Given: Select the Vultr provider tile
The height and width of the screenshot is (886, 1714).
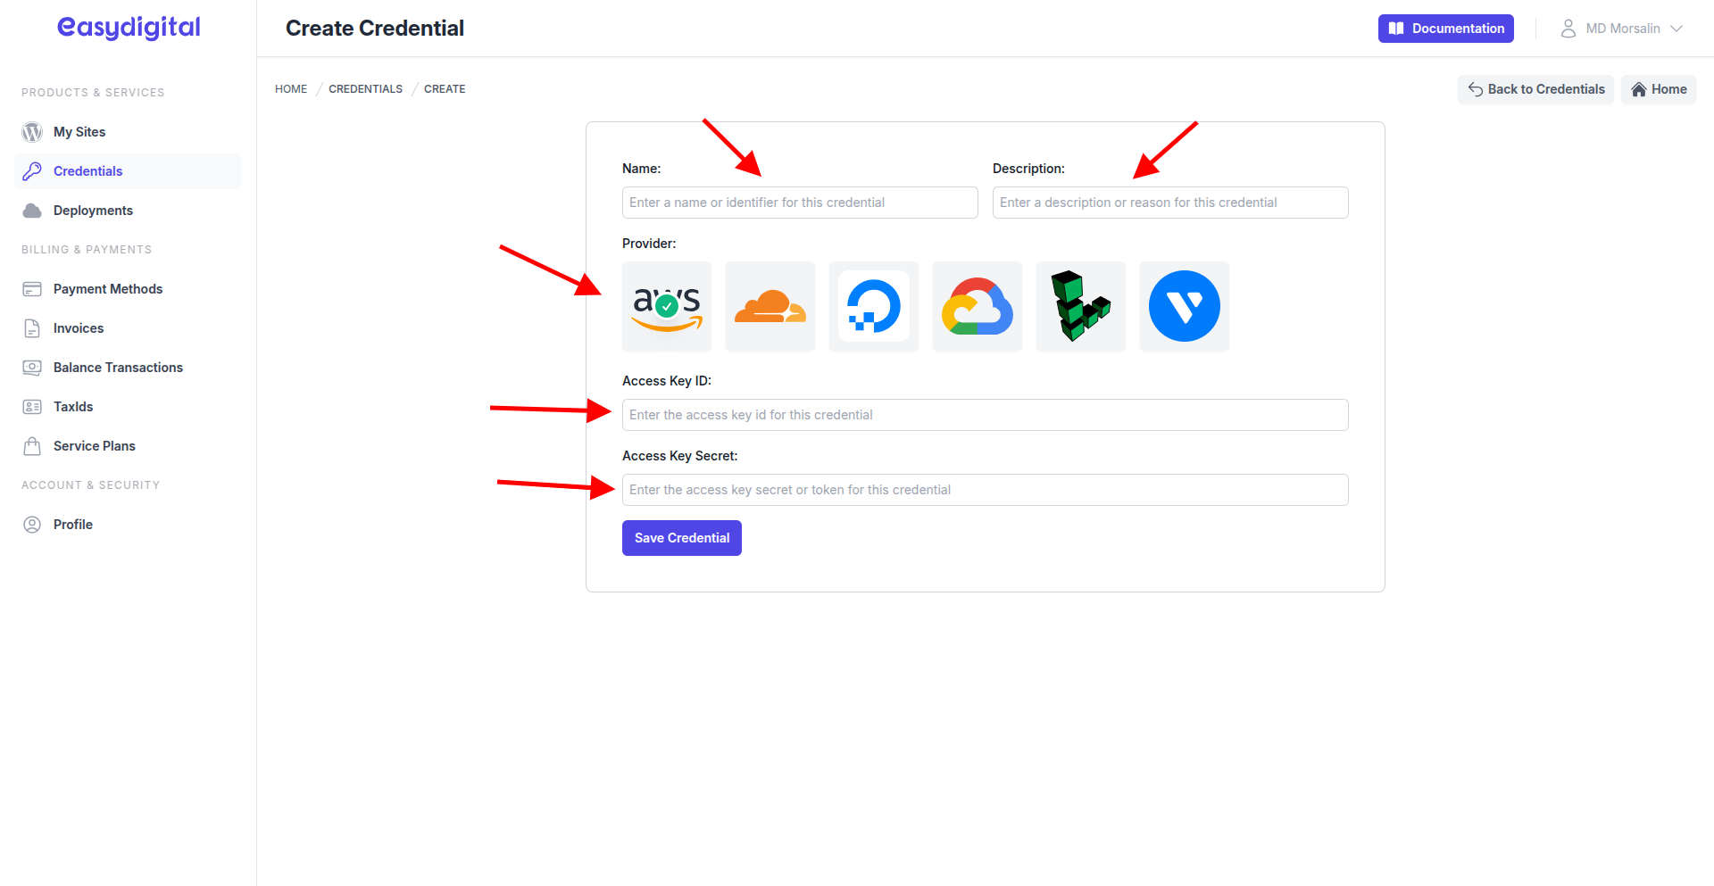Looking at the screenshot, I should (1184, 306).
